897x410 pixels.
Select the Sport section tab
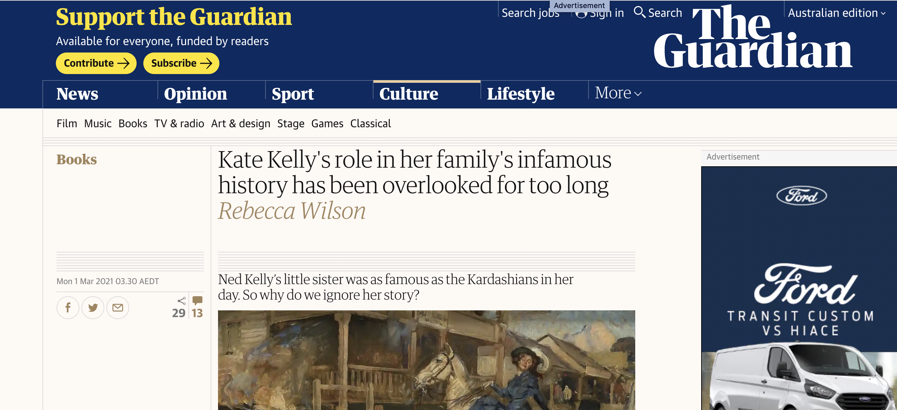(292, 94)
